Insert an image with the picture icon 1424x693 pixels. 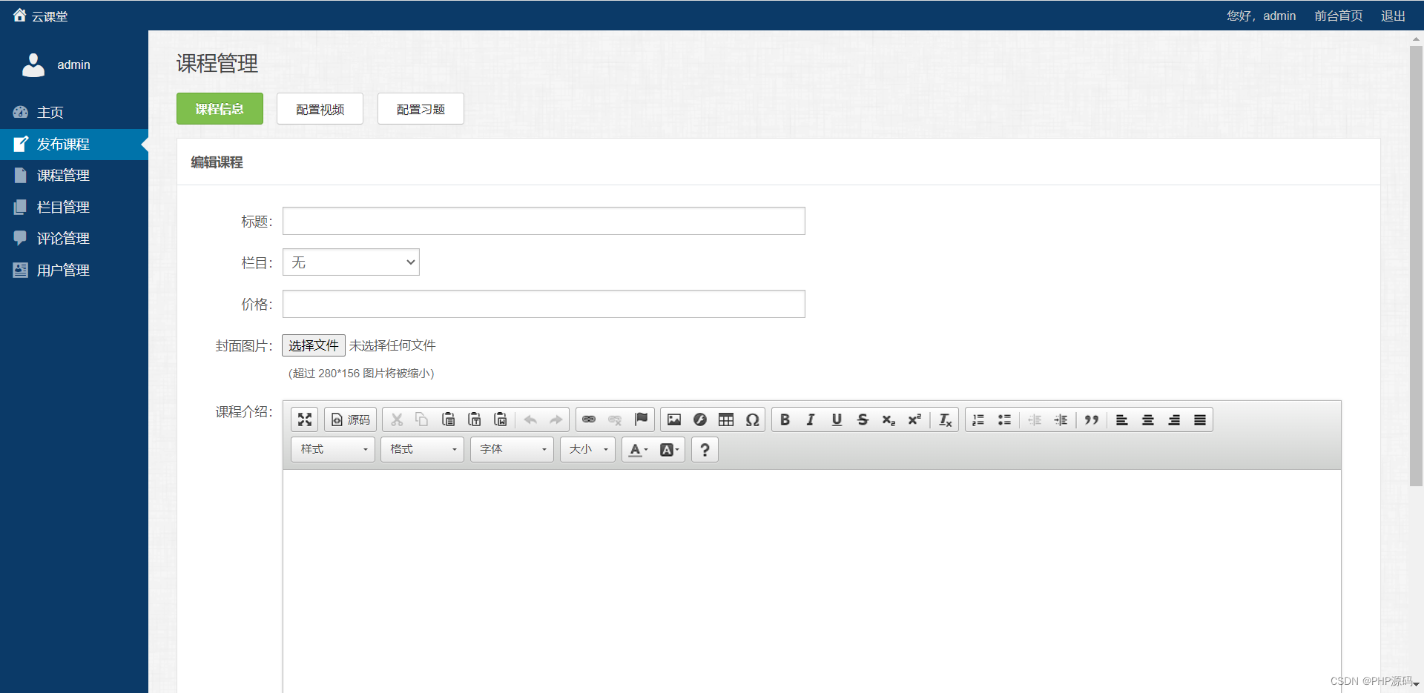point(674,420)
